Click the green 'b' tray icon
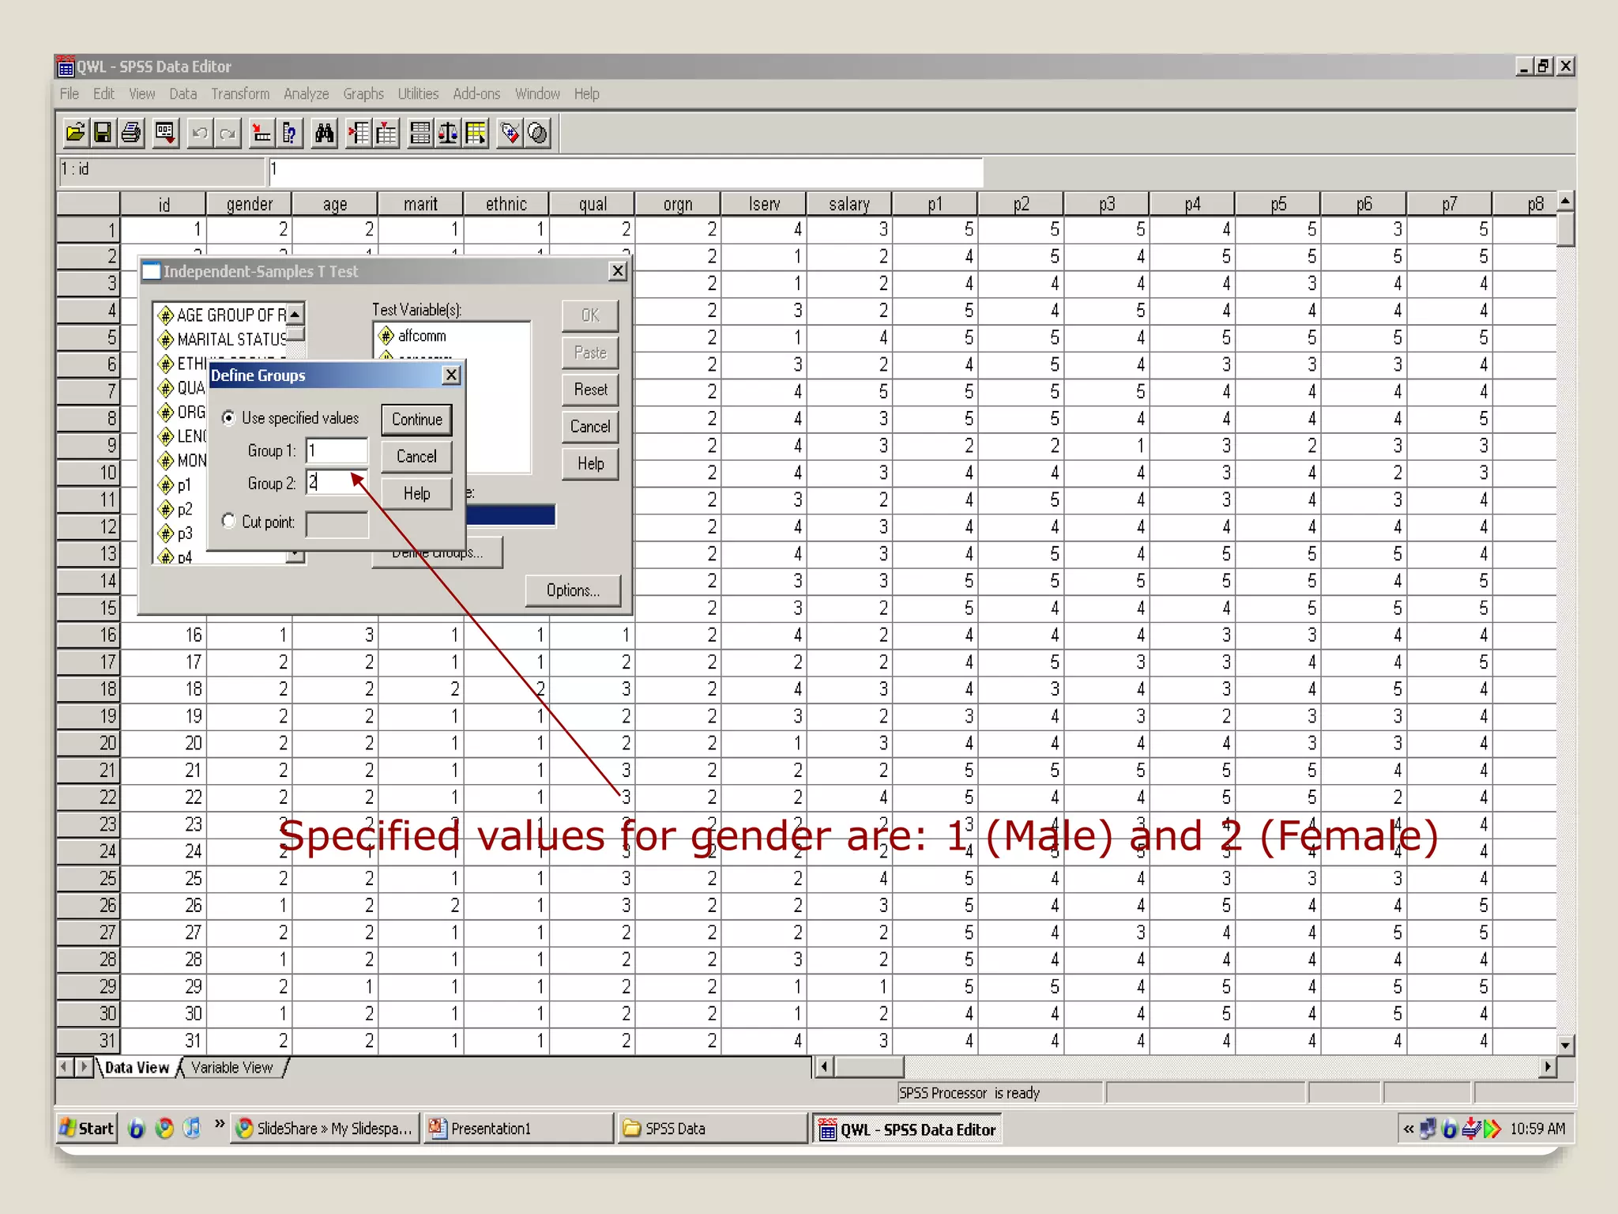Image resolution: width=1618 pixels, height=1214 pixels. click(x=1450, y=1129)
